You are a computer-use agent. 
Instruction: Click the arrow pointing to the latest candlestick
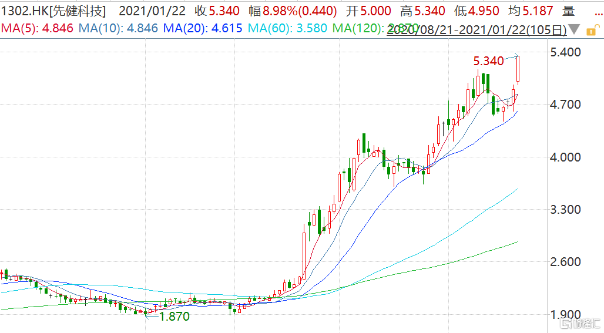(512, 56)
